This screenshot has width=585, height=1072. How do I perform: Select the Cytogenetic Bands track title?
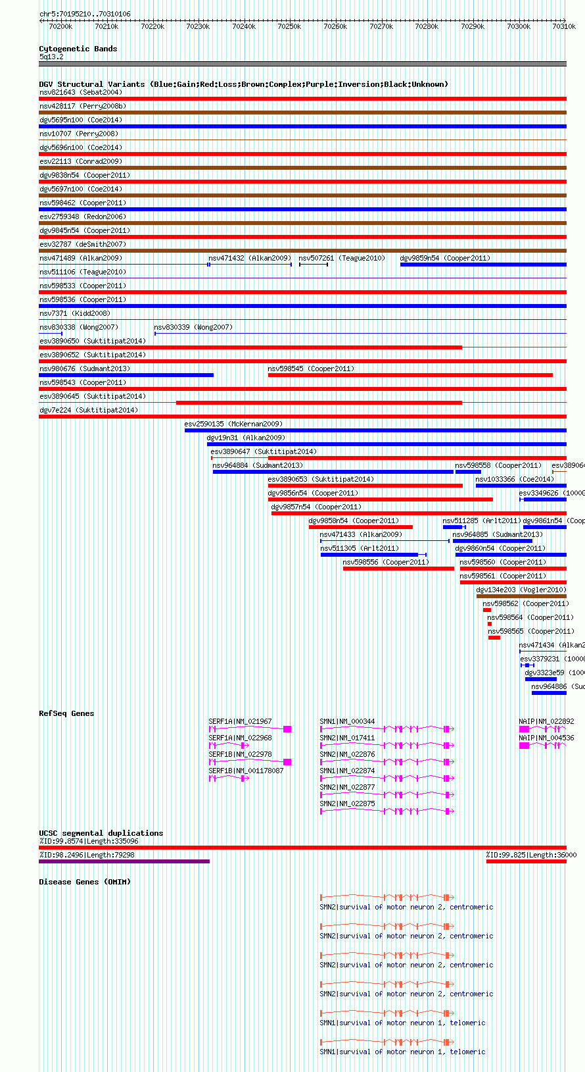click(78, 49)
